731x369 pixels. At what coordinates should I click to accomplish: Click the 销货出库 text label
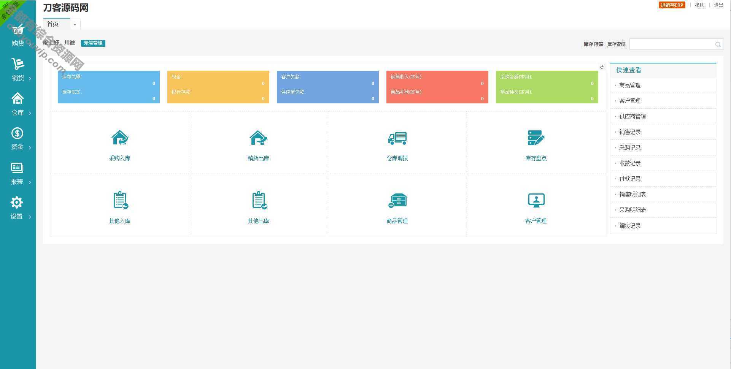[x=259, y=158]
